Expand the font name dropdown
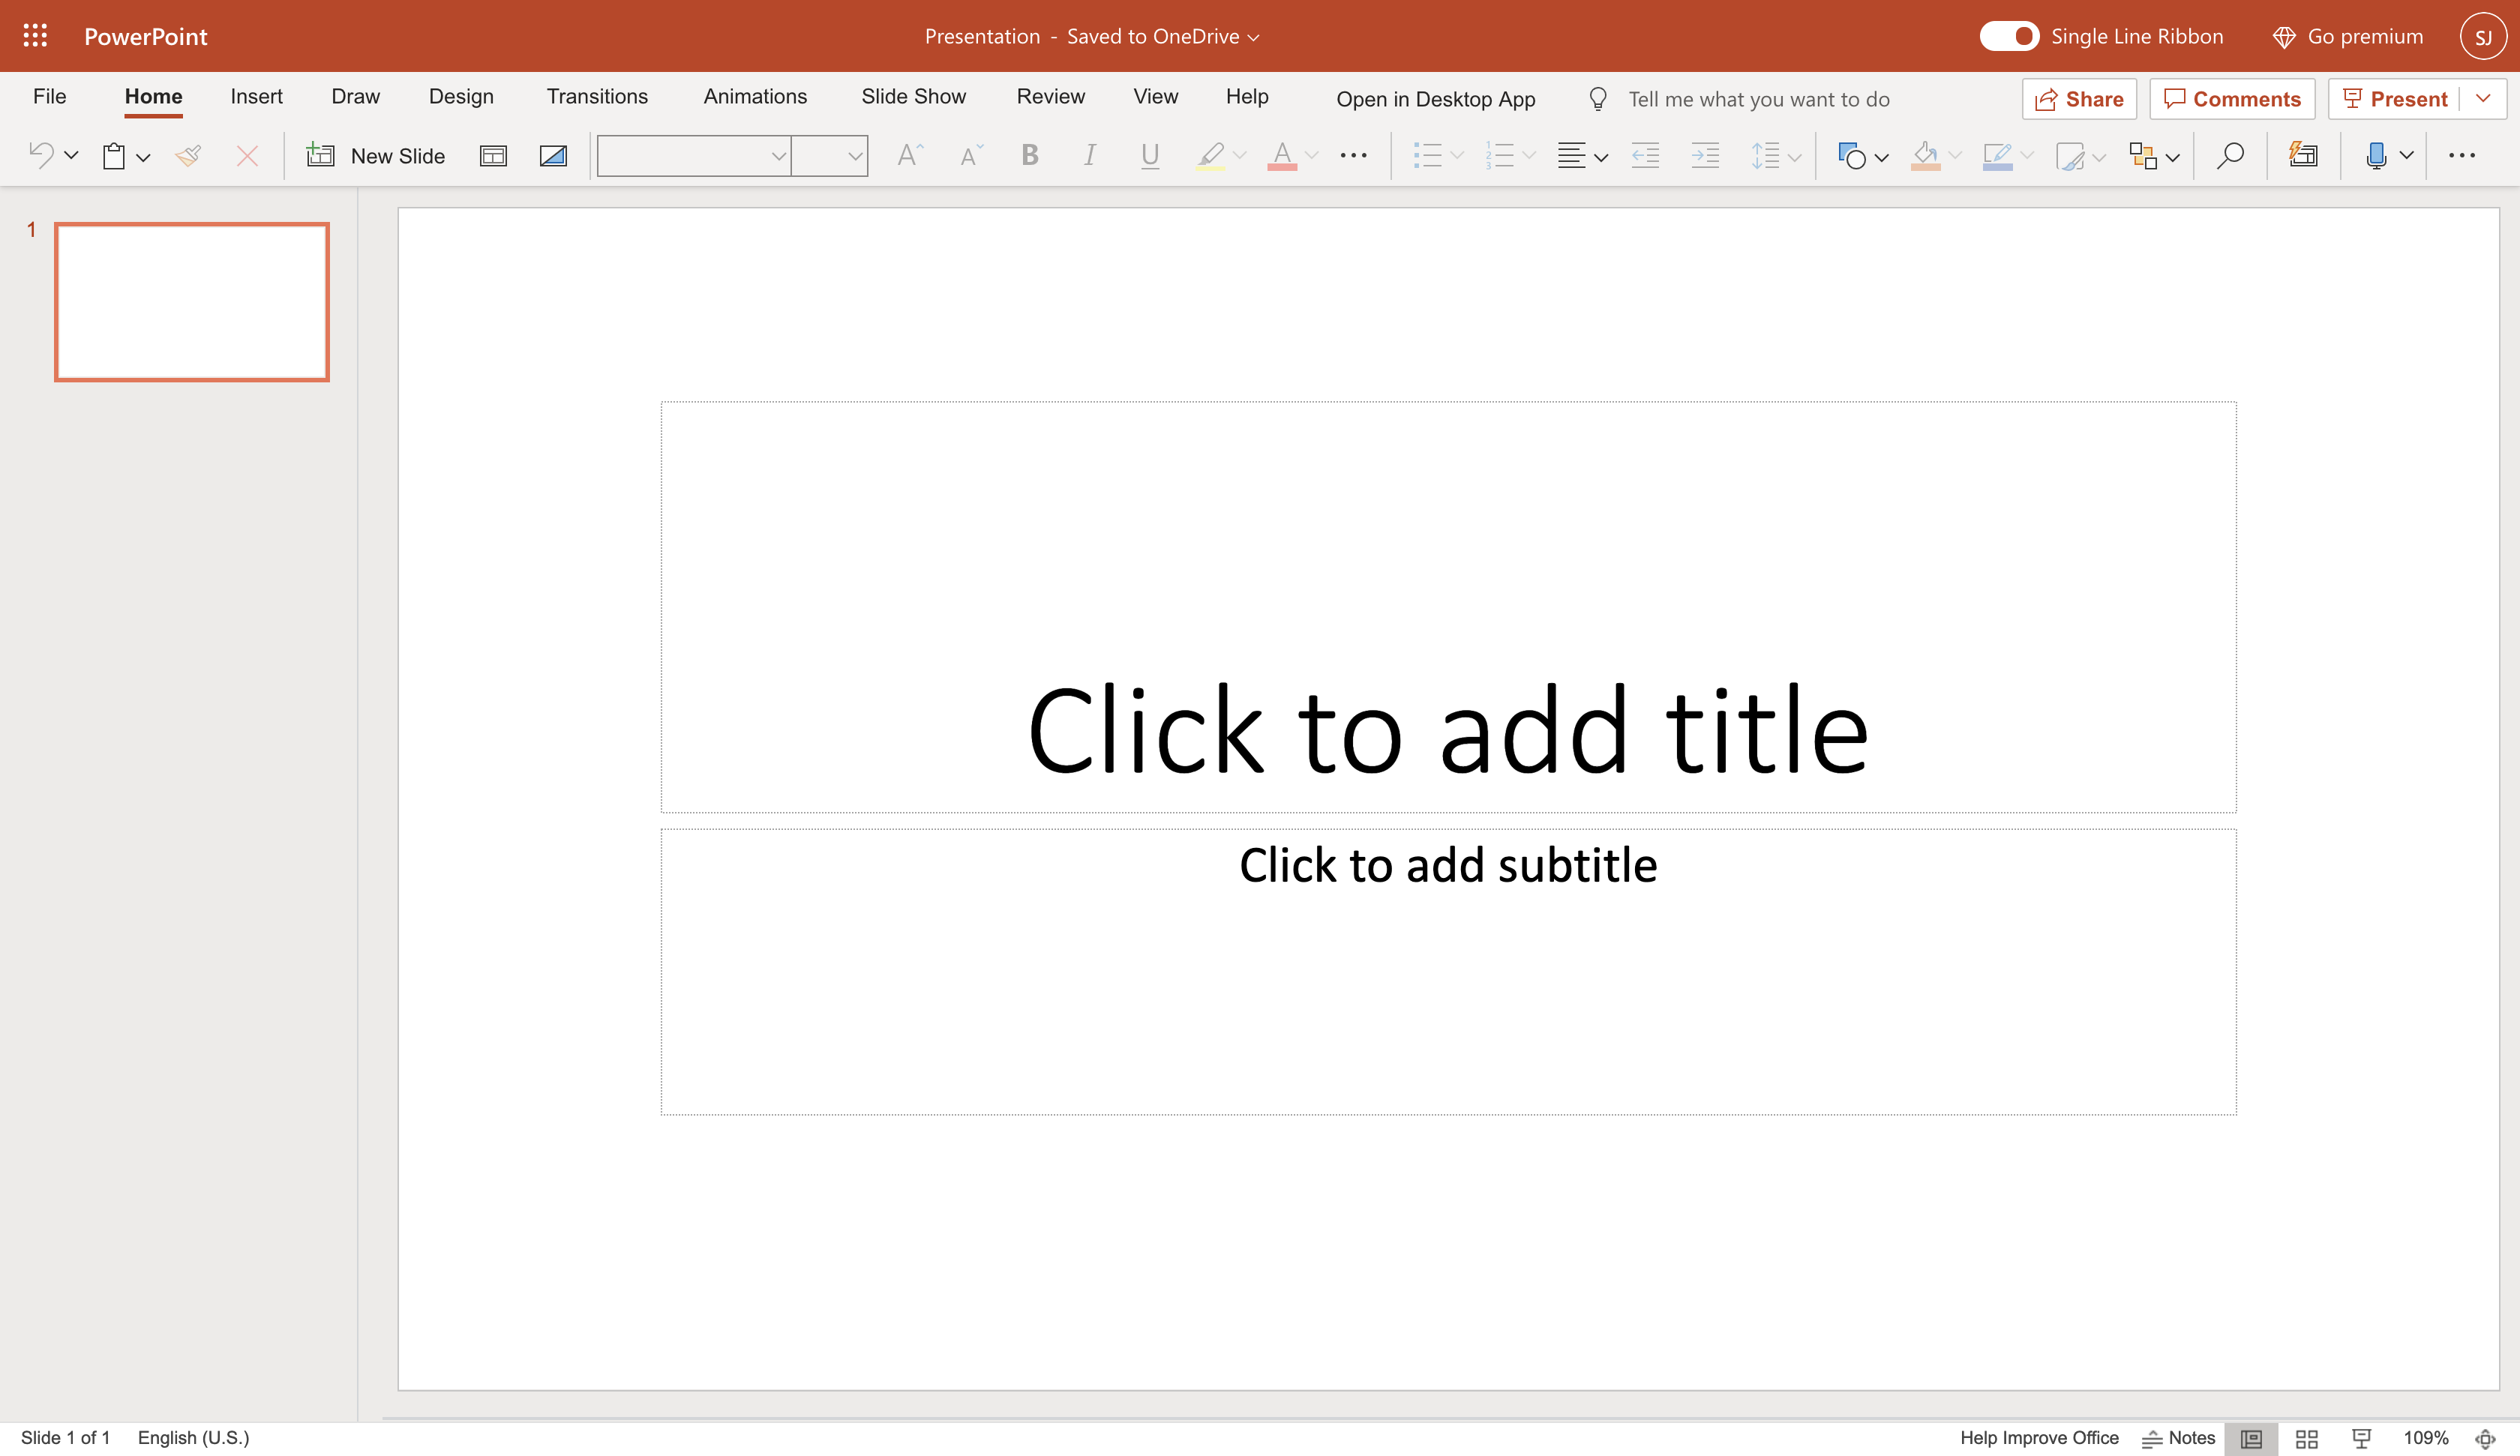2520x1456 pixels. point(777,156)
